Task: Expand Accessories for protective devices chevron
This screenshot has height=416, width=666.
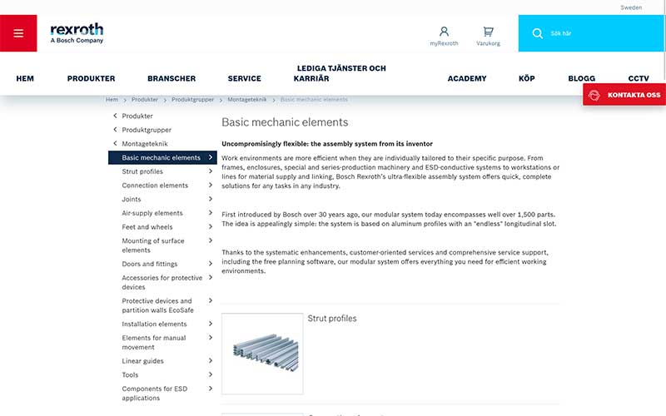Action: 211,278
